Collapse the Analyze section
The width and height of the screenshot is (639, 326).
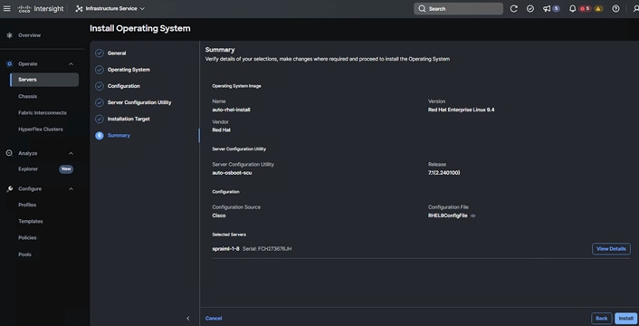(71, 153)
